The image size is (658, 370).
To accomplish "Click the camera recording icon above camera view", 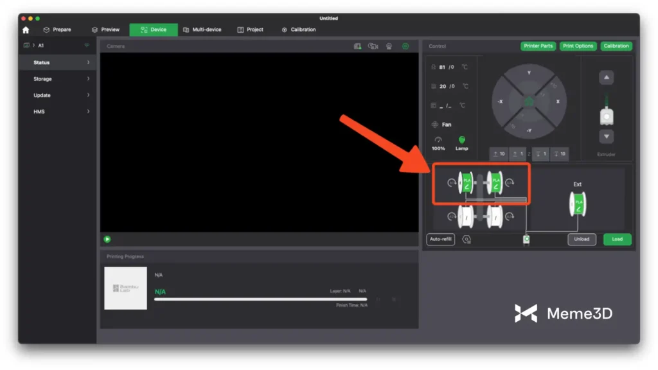I will 373,46.
